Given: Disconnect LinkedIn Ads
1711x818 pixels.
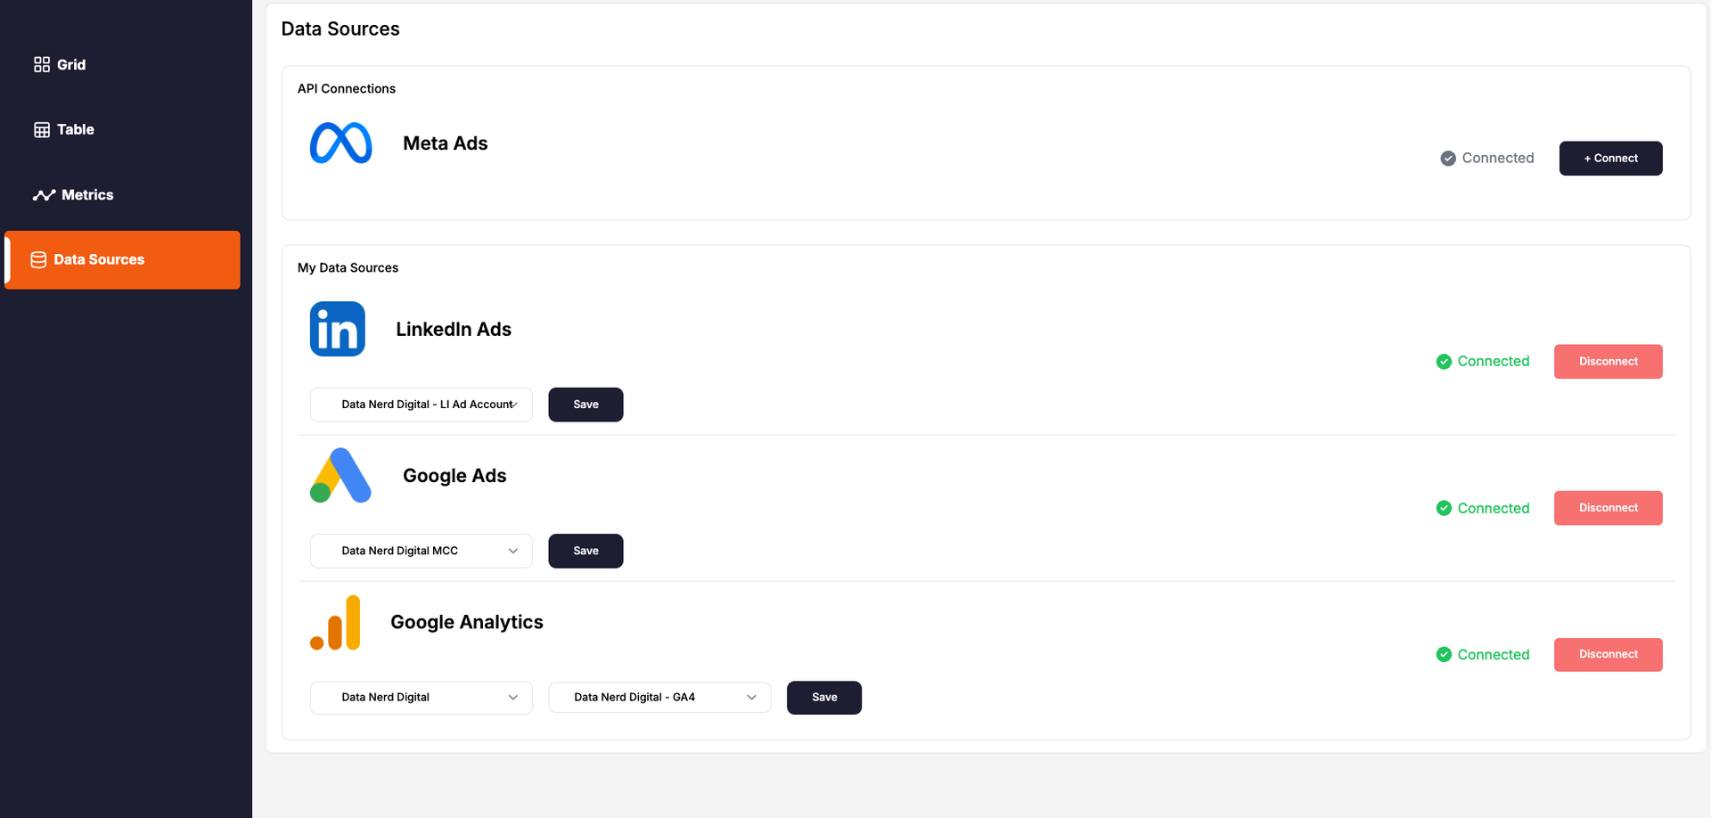Looking at the screenshot, I should pyautogui.click(x=1609, y=362).
